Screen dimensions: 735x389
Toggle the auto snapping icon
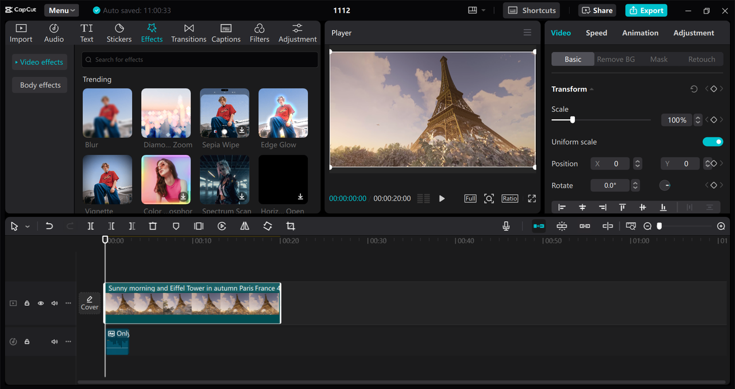click(562, 226)
